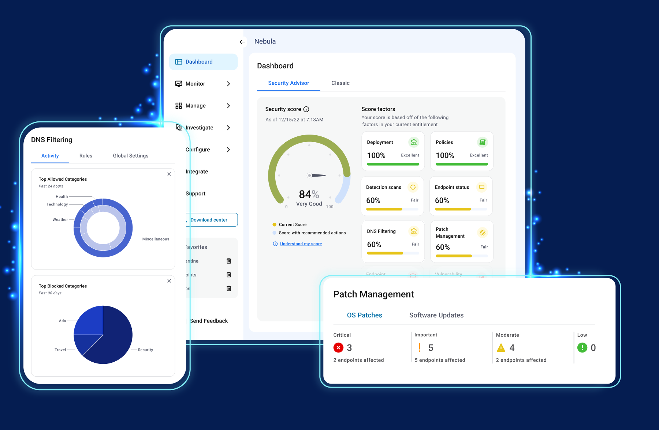
Task: Click the Deployment factor icon
Action: 413,142
